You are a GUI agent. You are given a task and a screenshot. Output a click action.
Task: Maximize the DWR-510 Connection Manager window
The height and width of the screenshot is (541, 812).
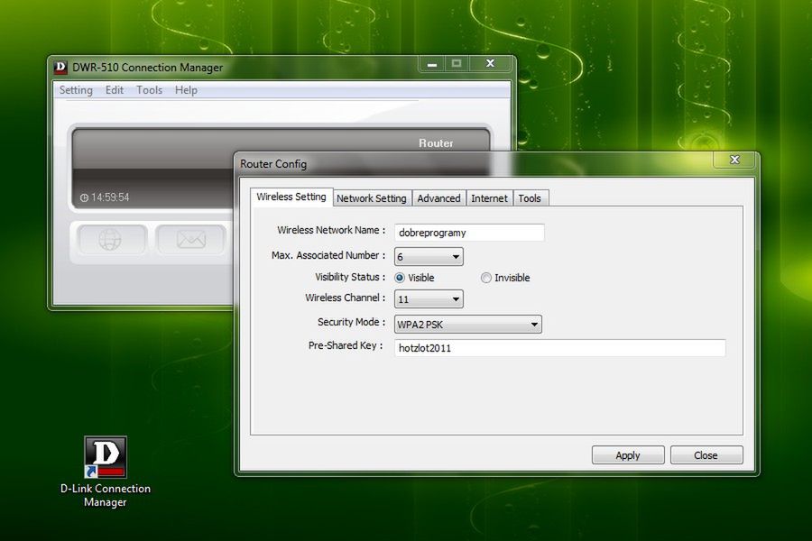457,64
